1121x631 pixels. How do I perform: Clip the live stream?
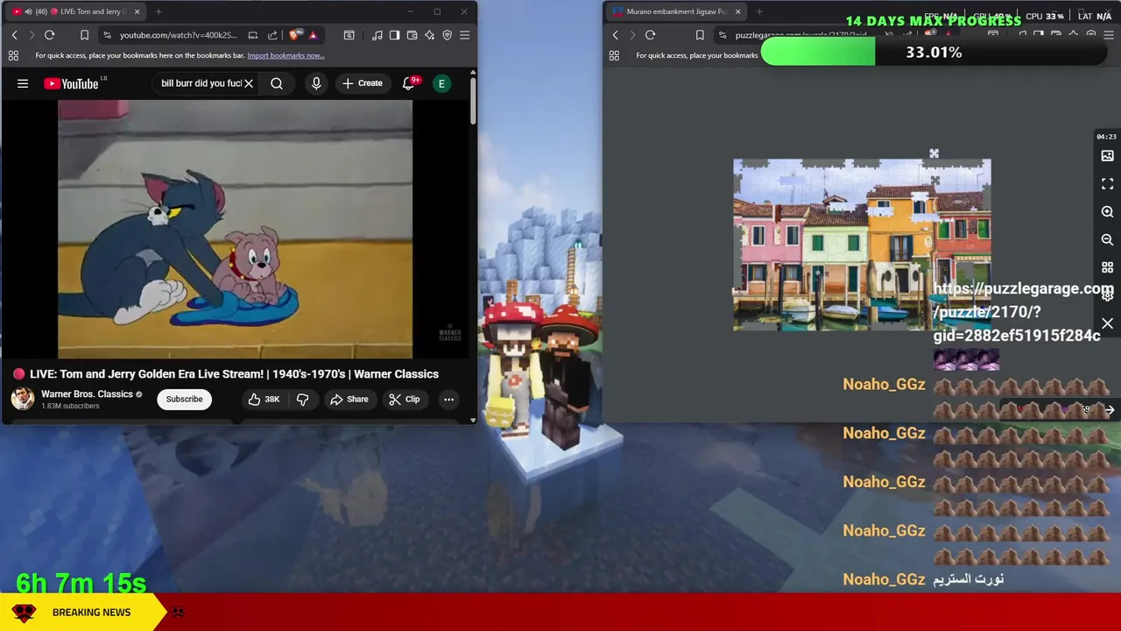coord(405,399)
